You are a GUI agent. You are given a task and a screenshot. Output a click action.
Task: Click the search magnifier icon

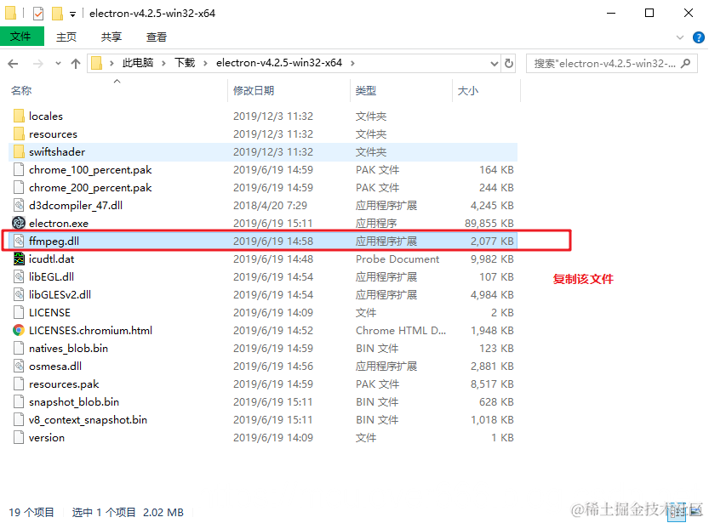point(686,63)
